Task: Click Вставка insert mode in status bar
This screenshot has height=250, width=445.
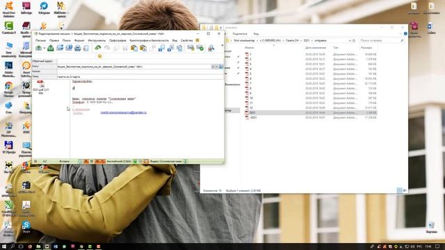Action: [x=65, y=161]
